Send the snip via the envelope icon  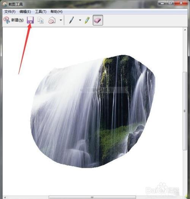(x=52, y=20)
